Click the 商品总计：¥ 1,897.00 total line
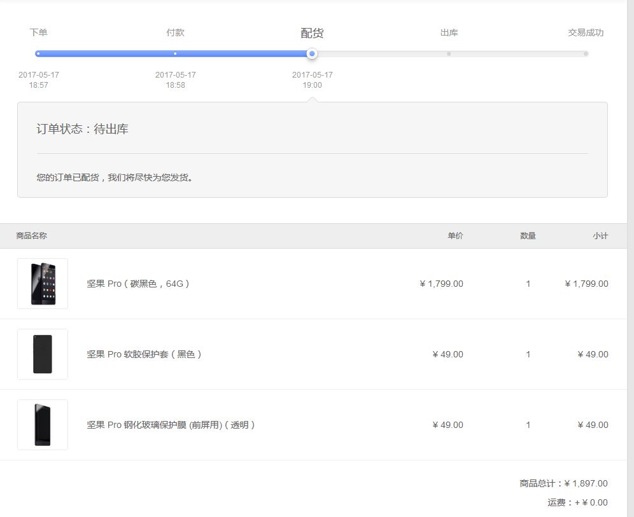Viewport: 634px width, 517px height. click(x=563, y=483)
